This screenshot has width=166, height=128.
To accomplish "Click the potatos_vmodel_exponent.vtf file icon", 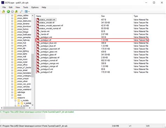I will pyautogui.click(x=37, y=26).
